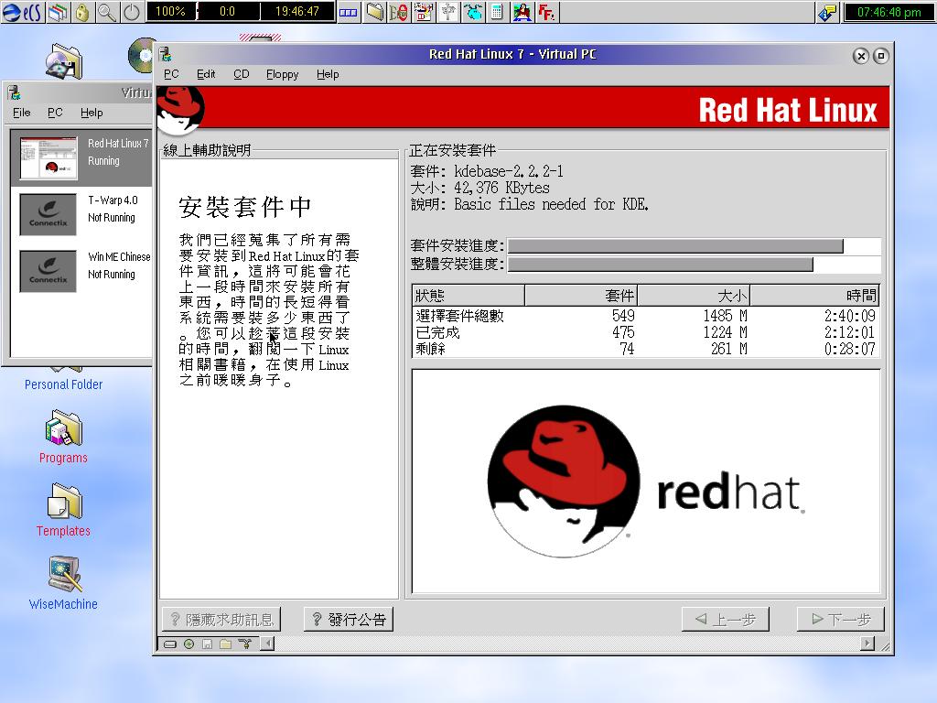Open the PC menu in Virtual PC list window
This screenshot has width=937, height=703.
point(55,113)
